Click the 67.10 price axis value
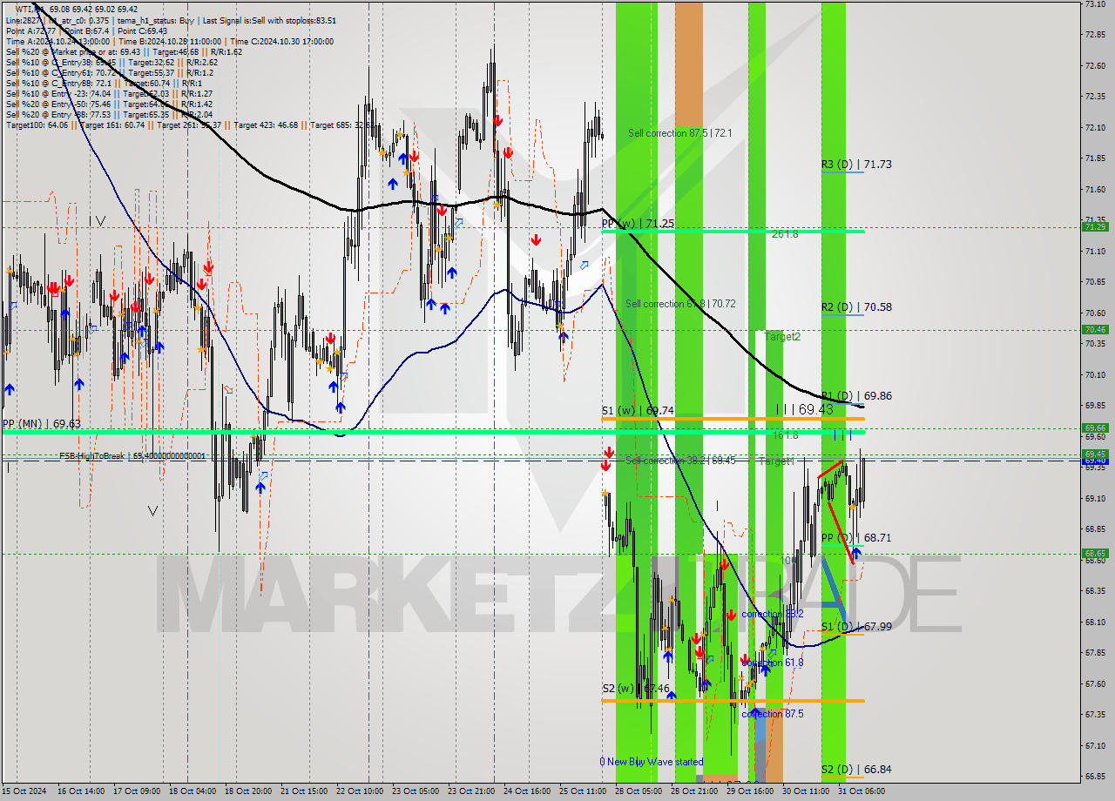1115x801 pixels. tap(1095, 745)
